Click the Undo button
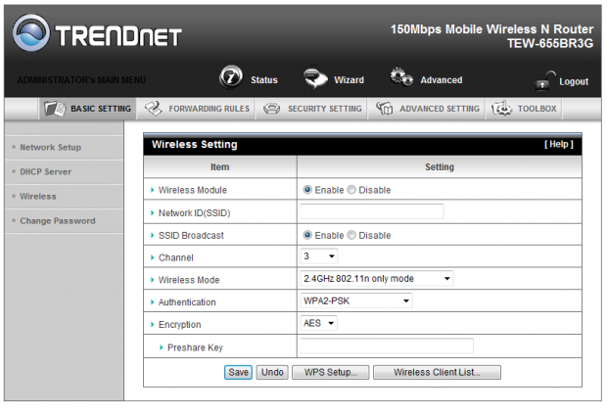 (272, 372)
